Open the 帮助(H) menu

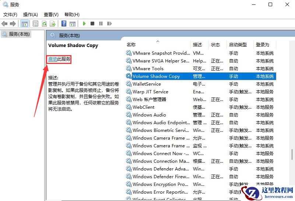pyautogui.click(x=72, y=14)
